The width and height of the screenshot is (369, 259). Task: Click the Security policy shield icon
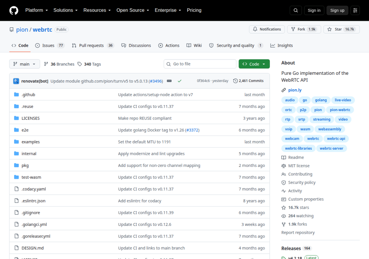[284, 183]
